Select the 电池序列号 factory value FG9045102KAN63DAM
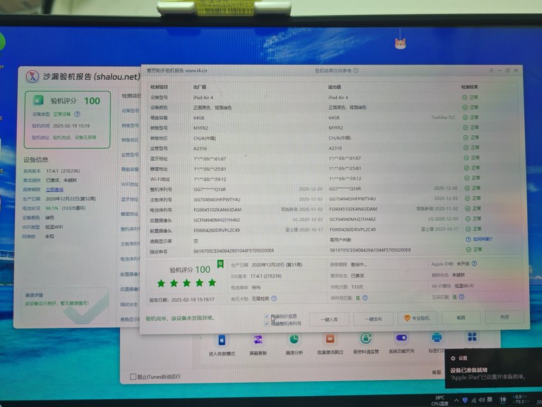This screenshot has height=407, width=542. coord(217,210)
